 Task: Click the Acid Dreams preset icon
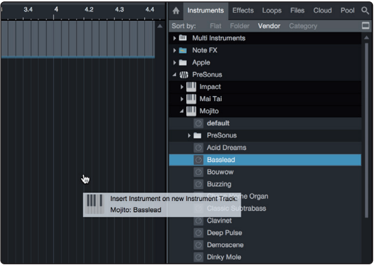point(198,147)
